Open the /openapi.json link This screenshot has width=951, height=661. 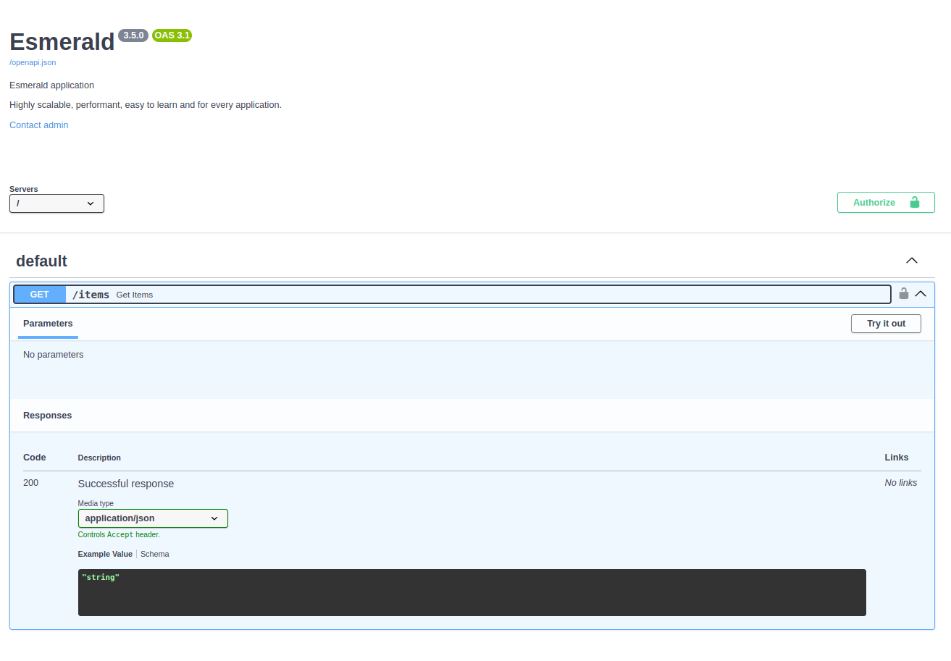pyautogui.click(x=33, y=62)
